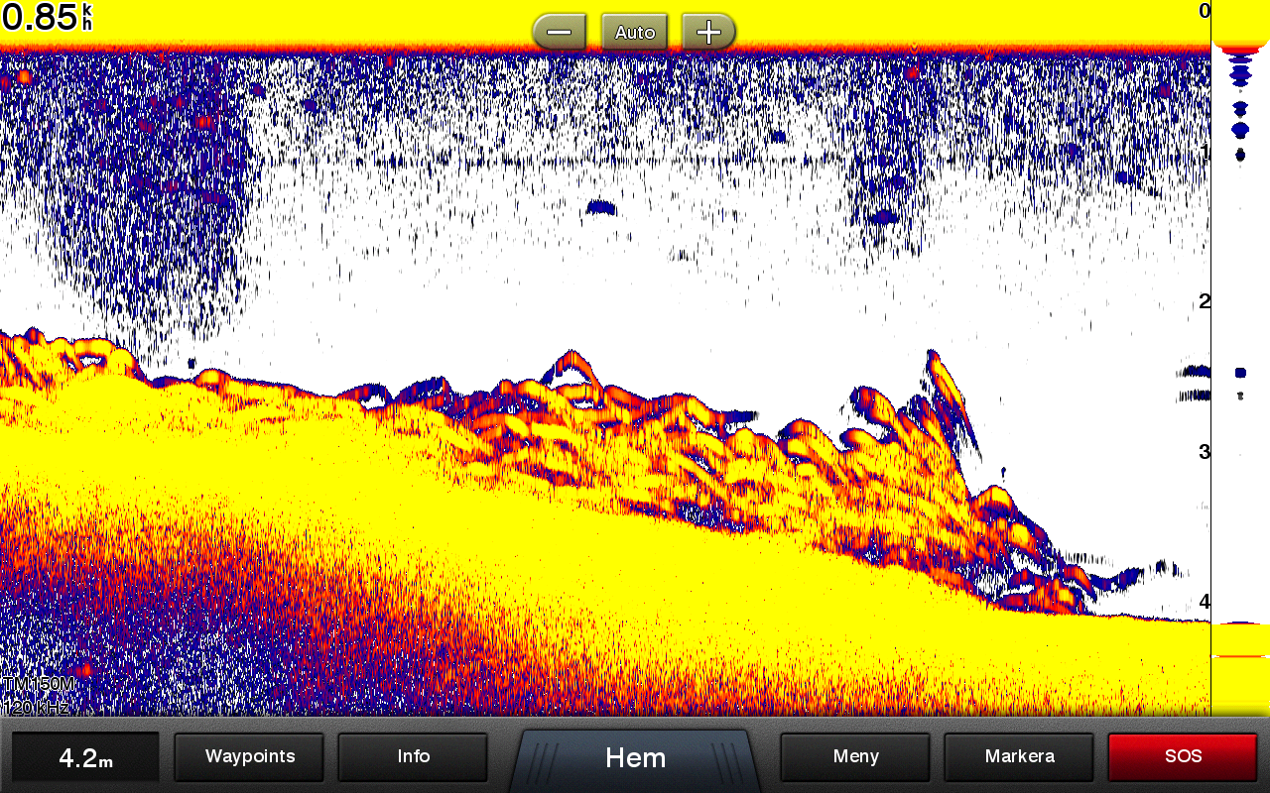The image size is (1270, 793).
Task: Select the 3 meter depth scale mark
Action: (x=1205, y=452)
